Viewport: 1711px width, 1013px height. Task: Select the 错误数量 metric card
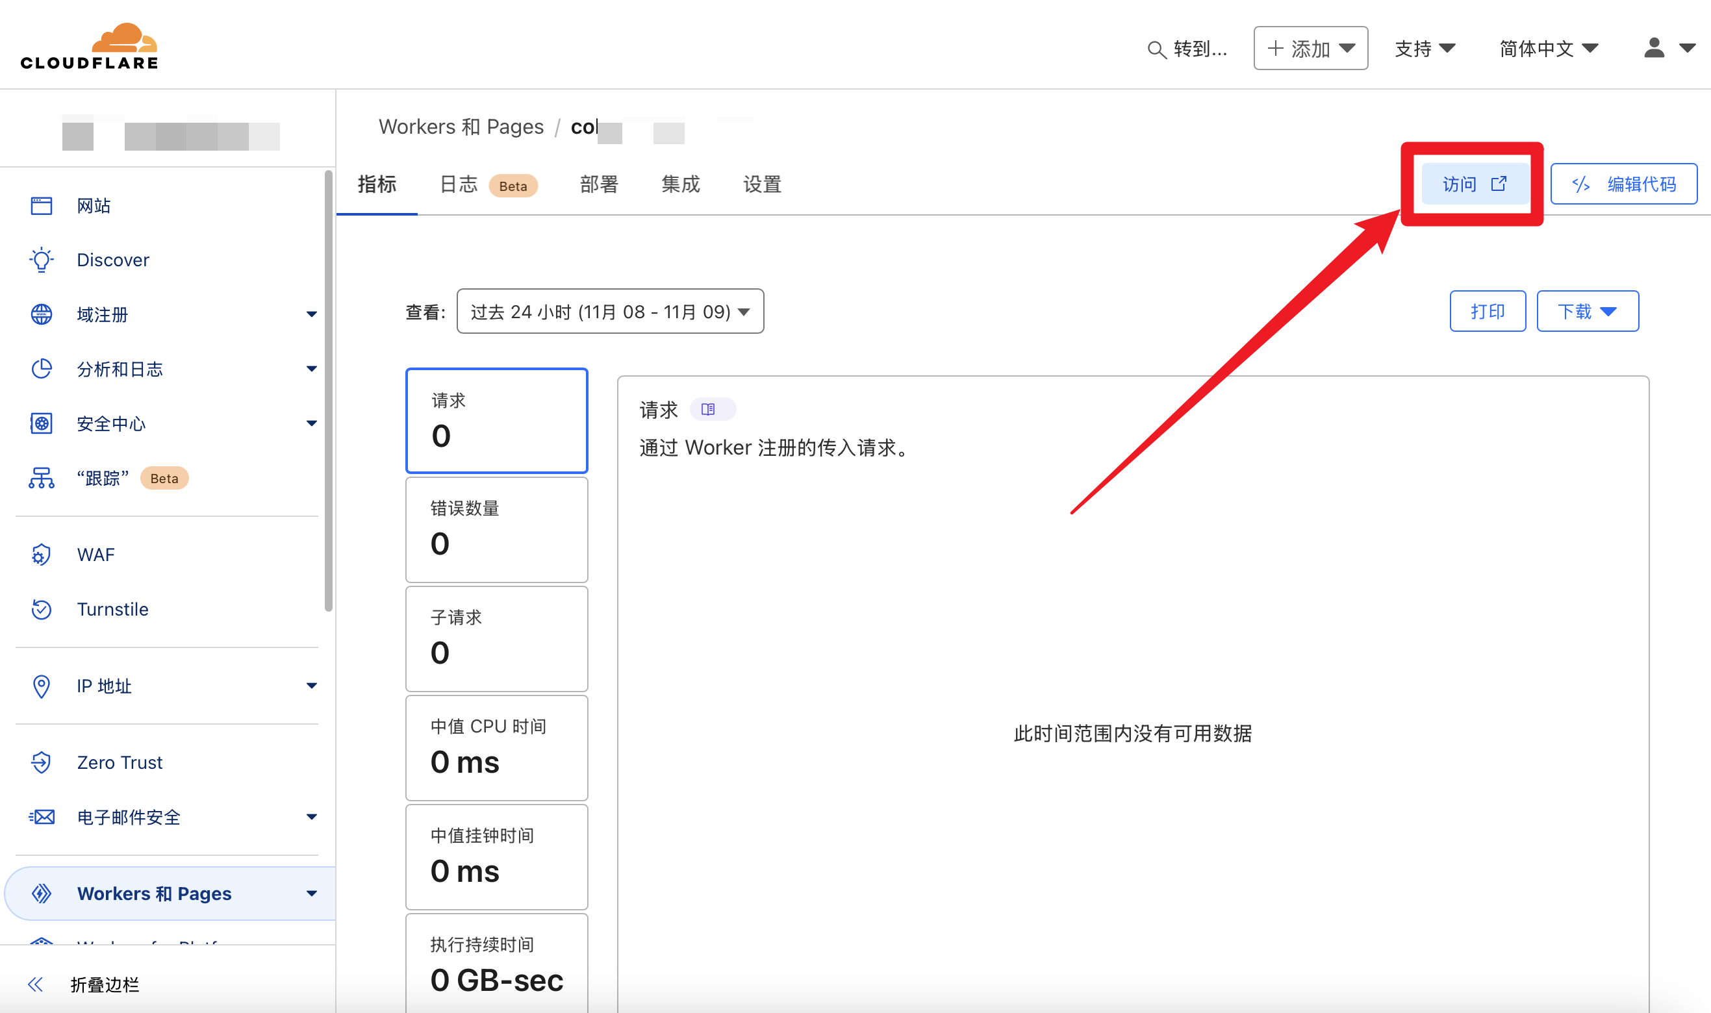[496, 530]
